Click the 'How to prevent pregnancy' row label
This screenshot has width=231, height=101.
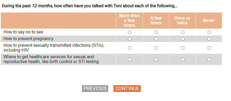(28, 39)
